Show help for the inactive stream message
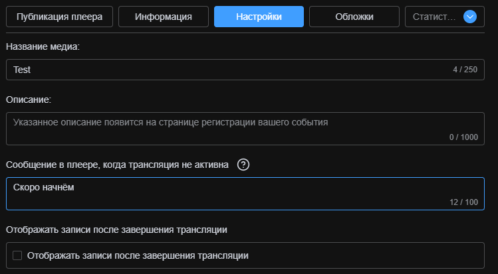 click(243, 165)
